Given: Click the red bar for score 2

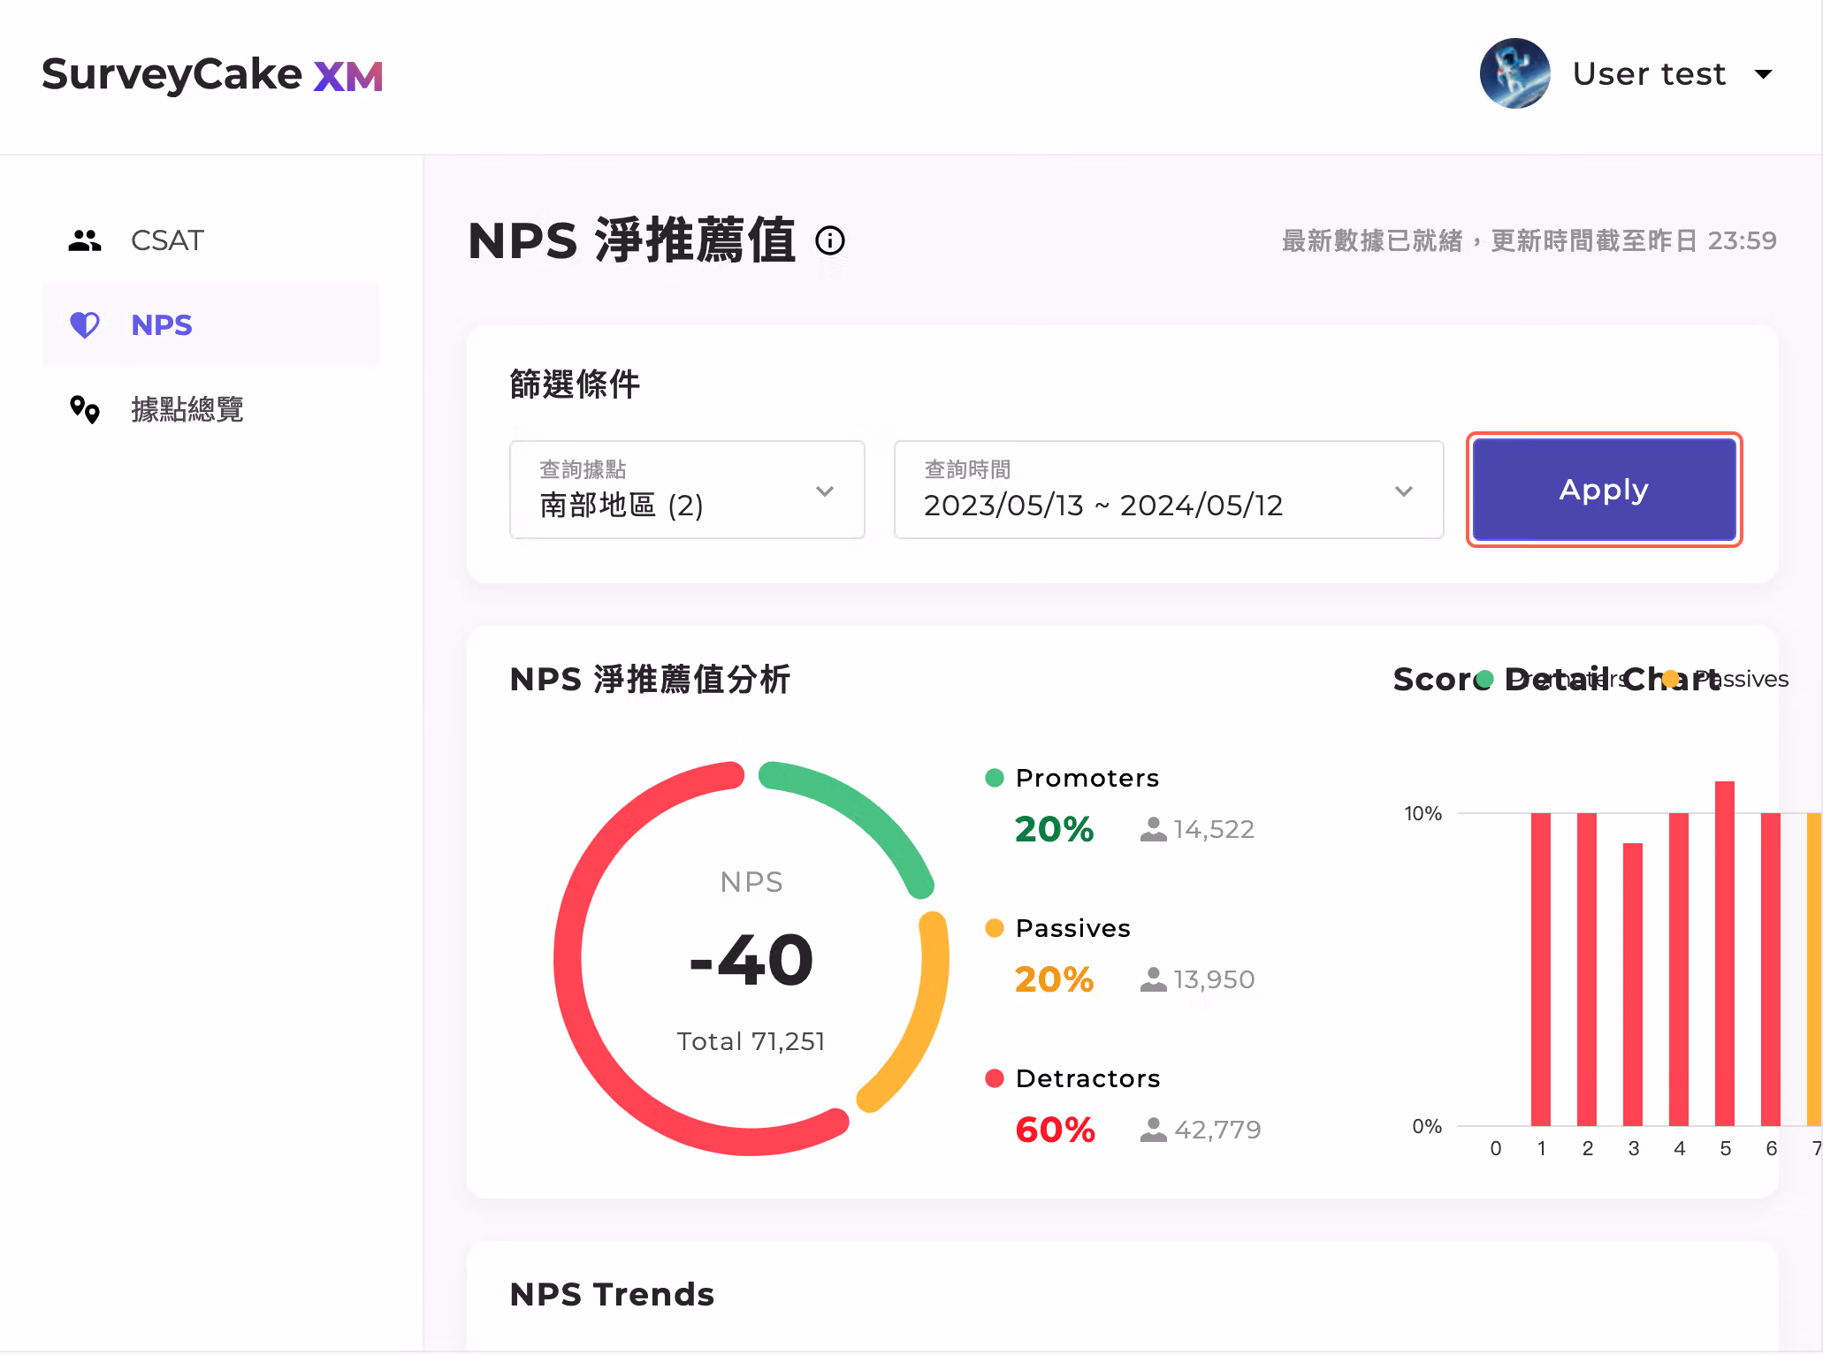Looking at the screenshot, I should pos(1587,969).
